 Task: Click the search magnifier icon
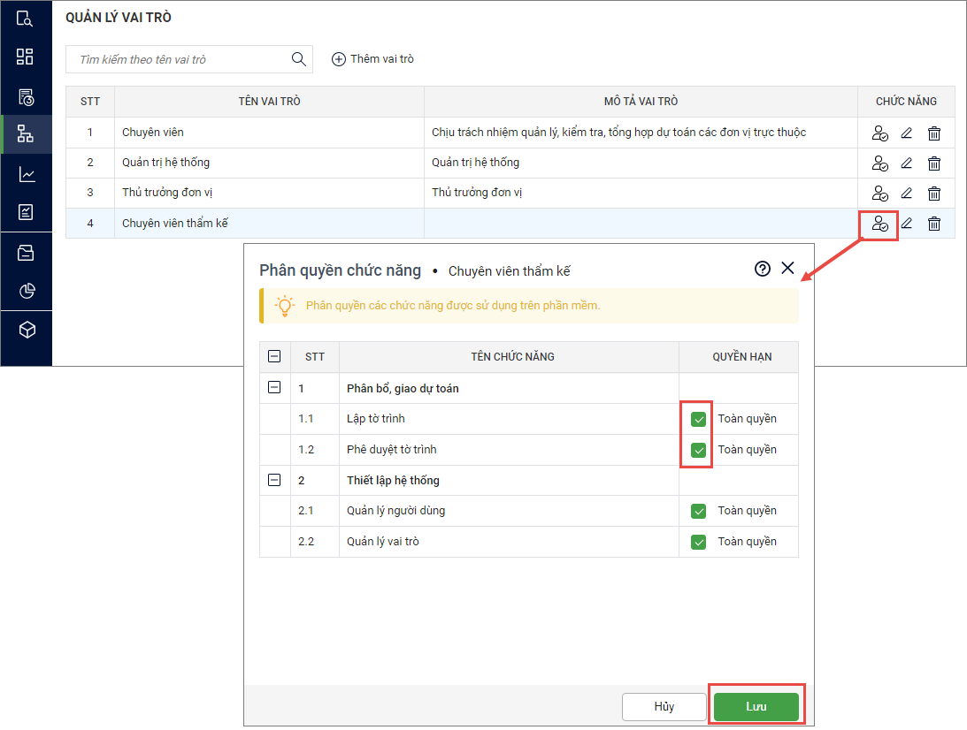pyautogui.click(x=298, y=59)
